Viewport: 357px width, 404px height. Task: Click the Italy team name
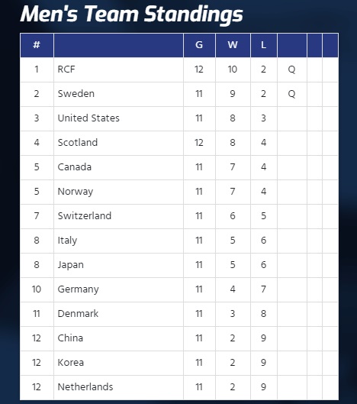click(x=67, y=241)
